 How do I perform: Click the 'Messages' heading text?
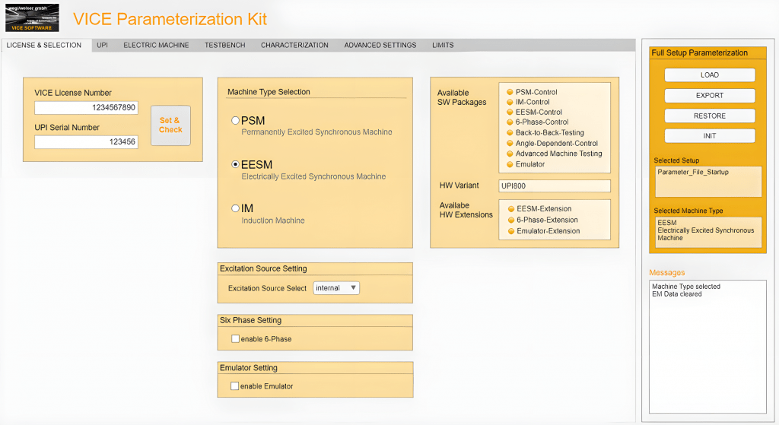point(666,273)
